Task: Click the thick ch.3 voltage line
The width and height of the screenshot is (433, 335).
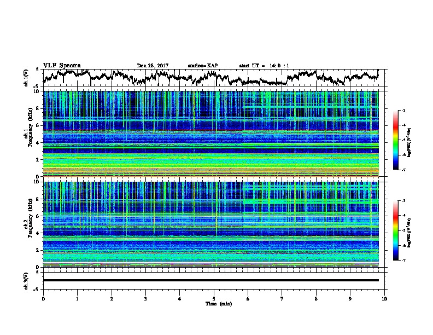Action: tap(210, 280)
